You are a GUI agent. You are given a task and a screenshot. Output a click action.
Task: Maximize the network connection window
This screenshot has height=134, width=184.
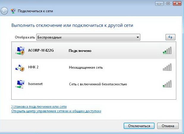pyautogui.click(x=168, y=4)
